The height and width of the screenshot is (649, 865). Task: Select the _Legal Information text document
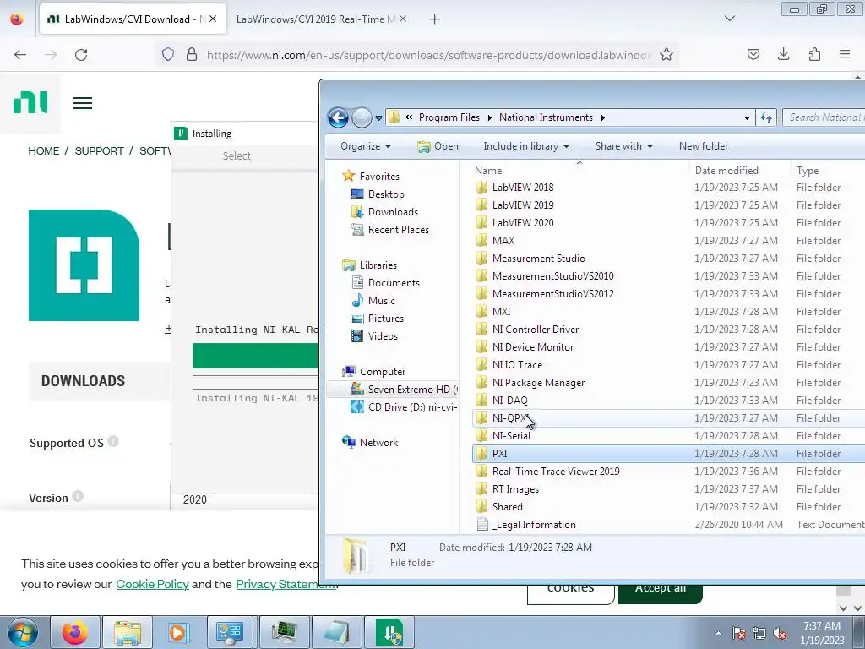[x=534, y=525]
